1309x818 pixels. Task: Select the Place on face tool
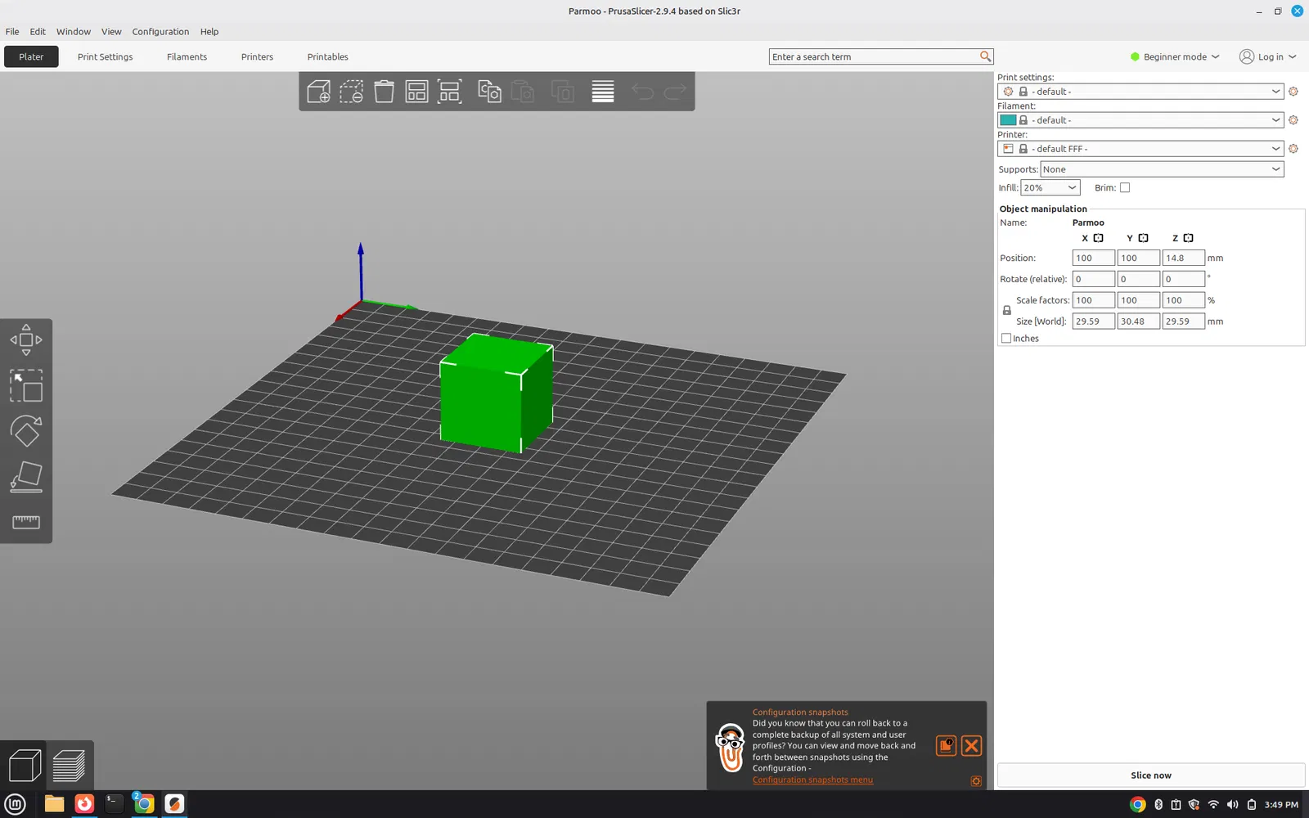[x=26, y=477]
